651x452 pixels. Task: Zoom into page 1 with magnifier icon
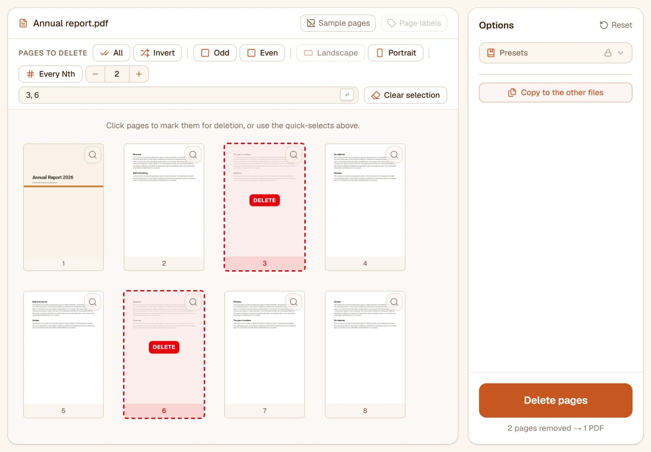click(93, 155)
